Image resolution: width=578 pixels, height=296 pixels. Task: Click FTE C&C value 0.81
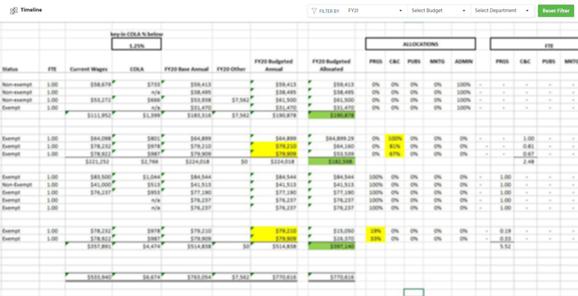526,146
